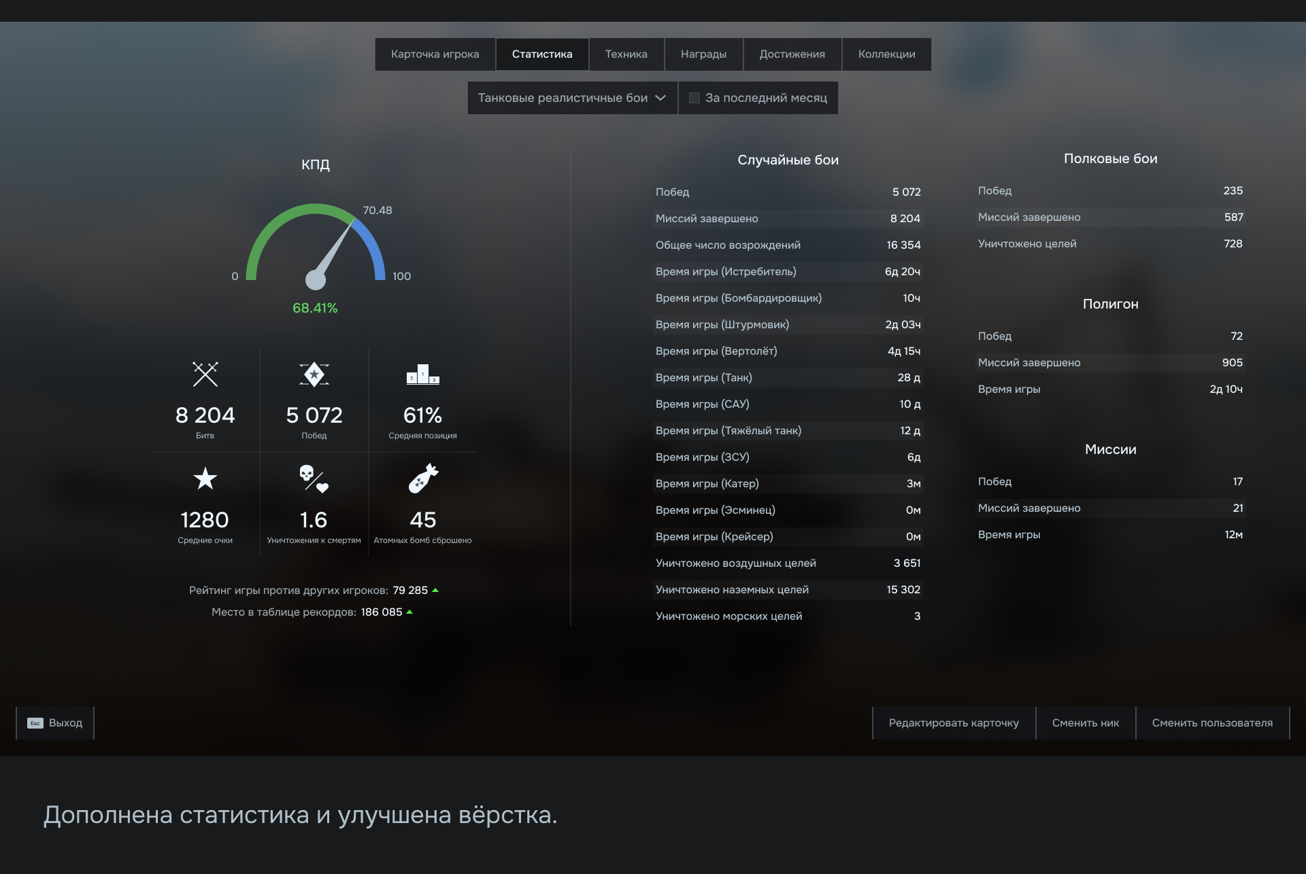This screenshot has height=874, width=1306.
Task: Open the Достижения tab
Action: (792, 54)
